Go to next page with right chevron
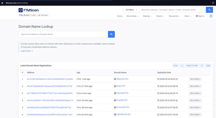 (x=202, y=66)
